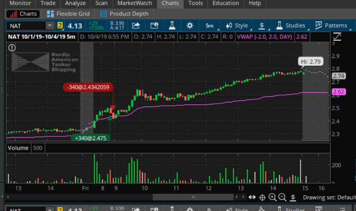This screenshot has height=211, width=356.
Task: Click the left sidebar collapse arrow
Action: coord(2,196)
